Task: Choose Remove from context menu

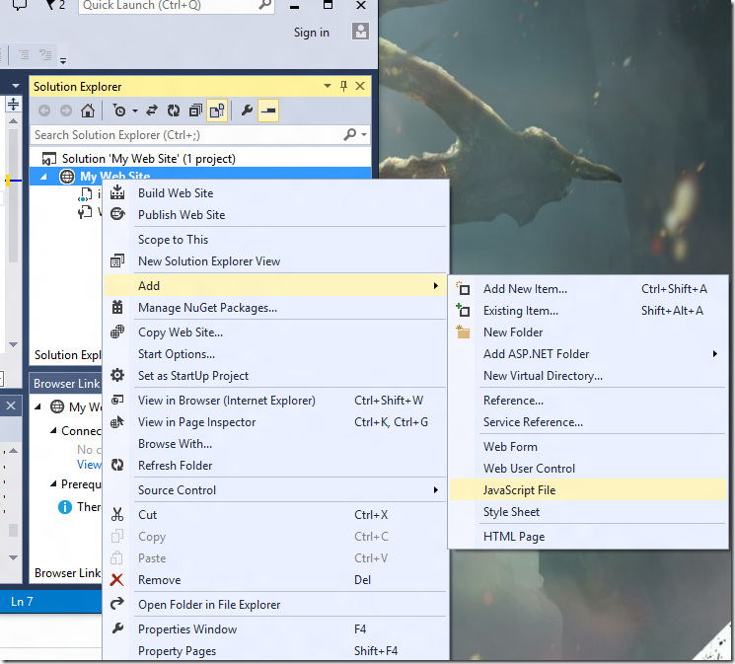Action: click(275, 580)
